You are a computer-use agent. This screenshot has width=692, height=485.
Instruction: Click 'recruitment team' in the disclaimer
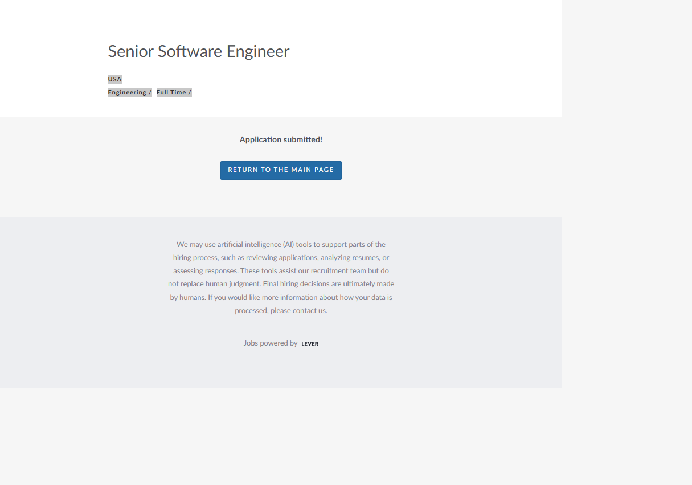click(339, 271)
